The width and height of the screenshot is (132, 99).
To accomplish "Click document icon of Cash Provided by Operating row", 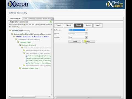I will click(26, 61).
